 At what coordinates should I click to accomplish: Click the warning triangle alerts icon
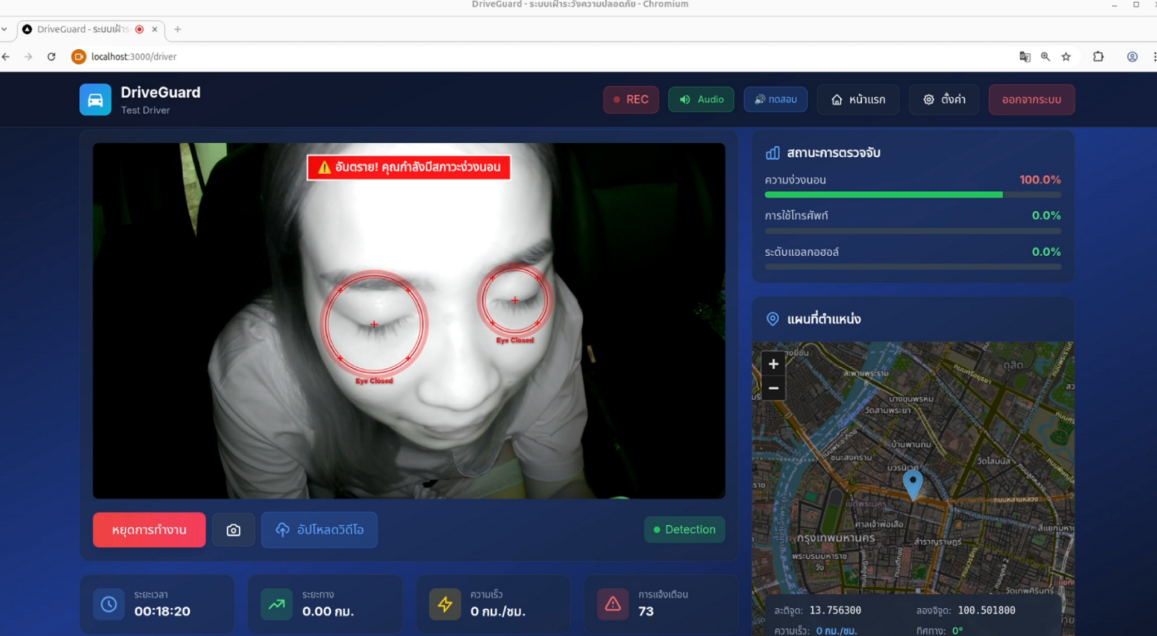pos(612,604)
